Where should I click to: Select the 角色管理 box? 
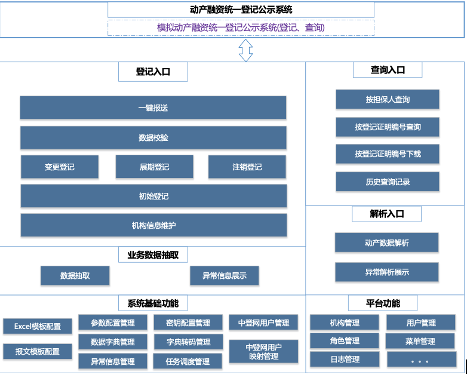[x=345, y=342]
